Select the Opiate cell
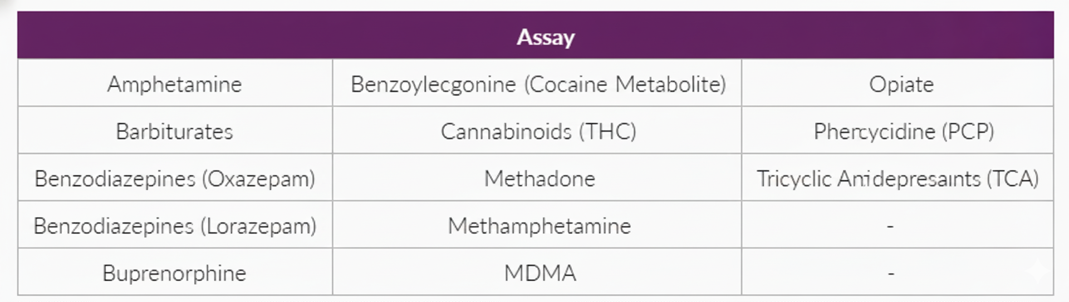The height and width of the screenshot is (302, 1069). (901, 84)
